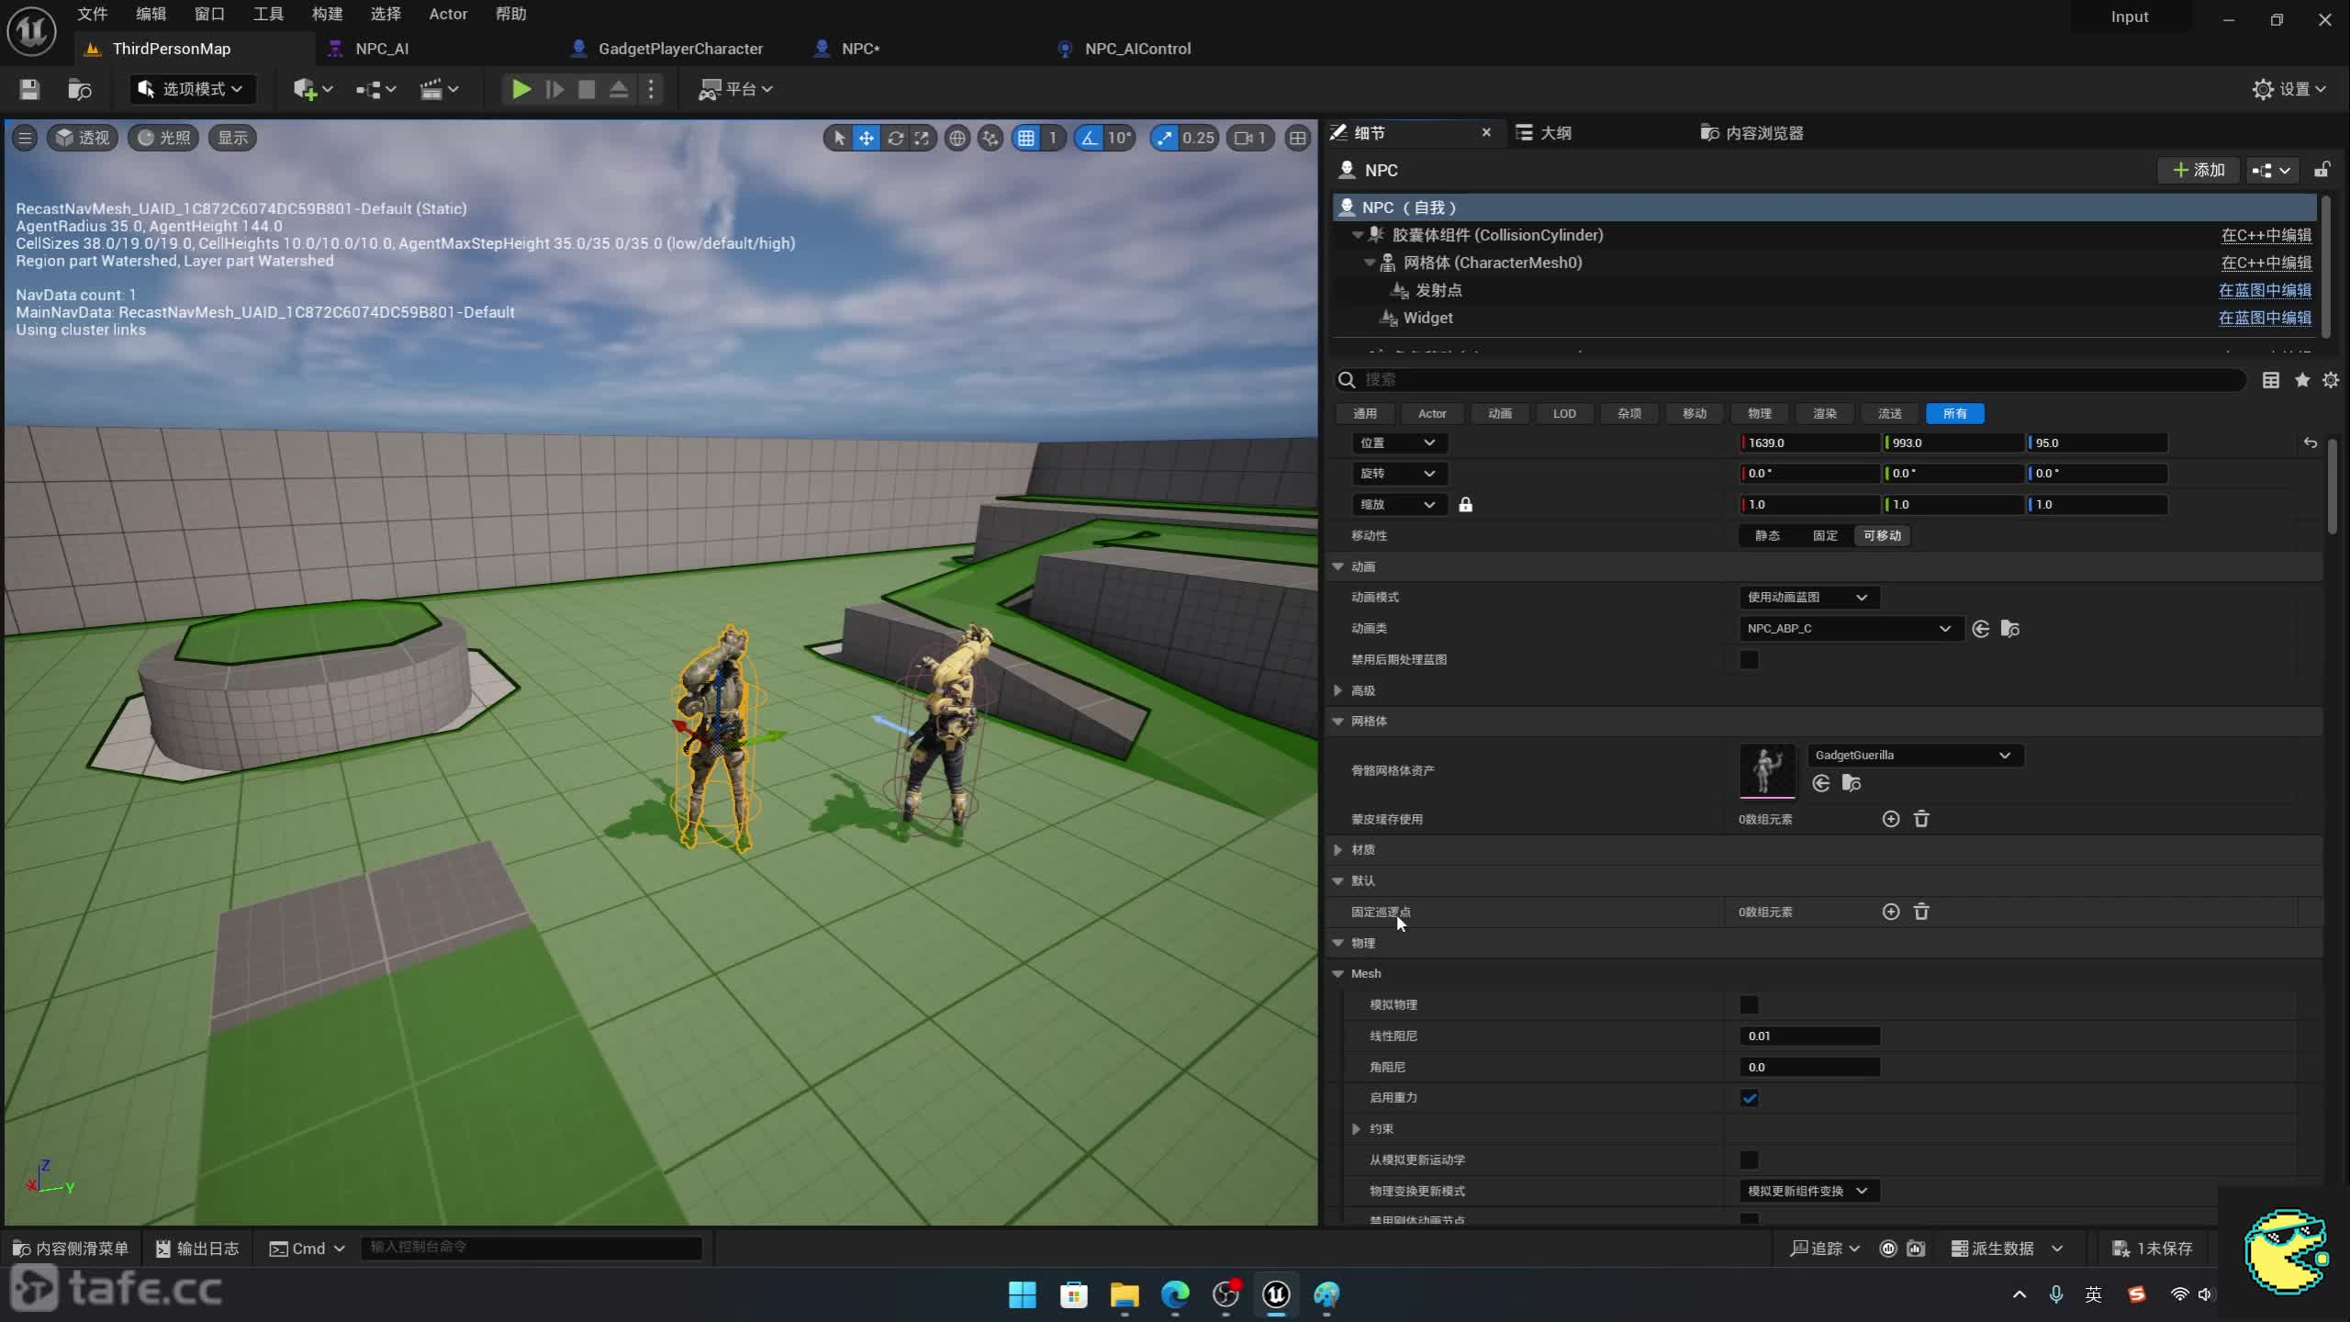
Task: Select the Physics filter tab
Action: 1759,414
